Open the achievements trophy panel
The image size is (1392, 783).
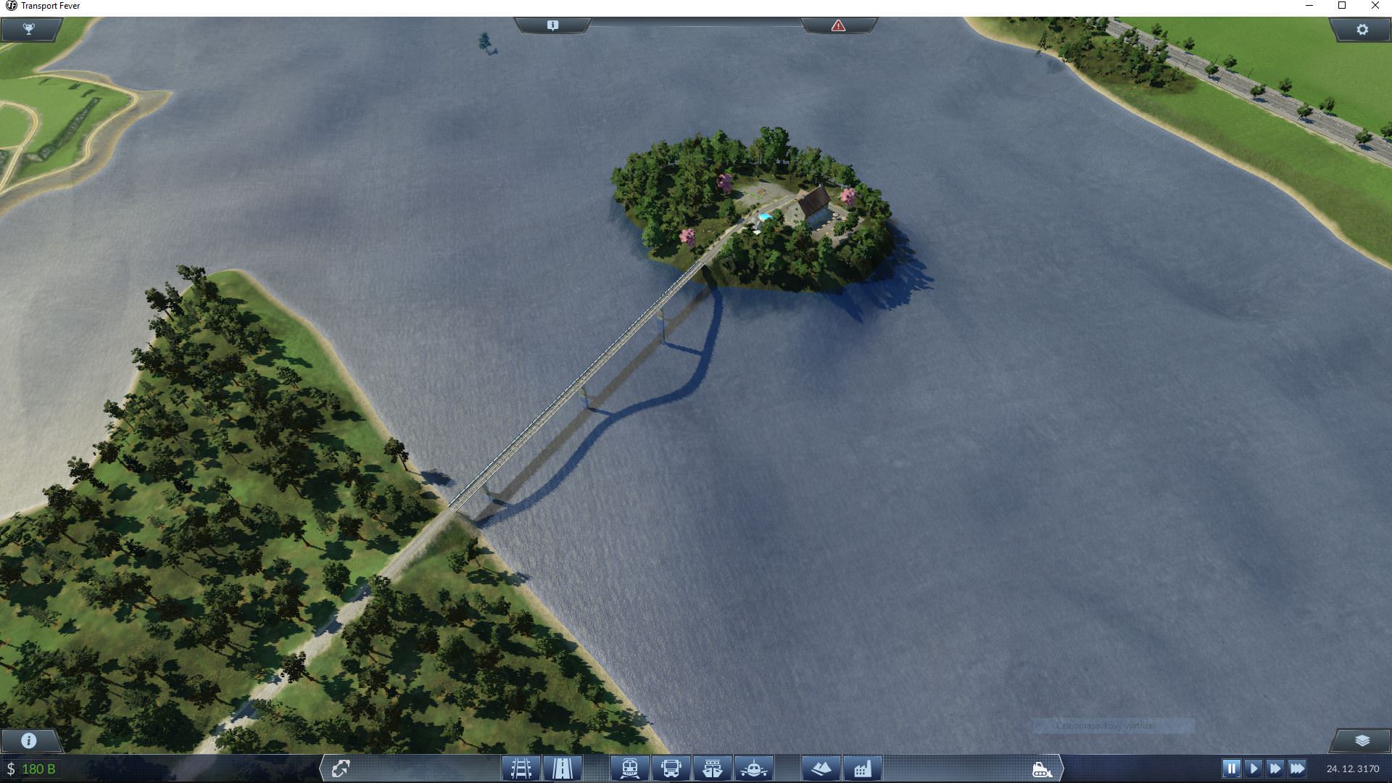coord(29,30)
